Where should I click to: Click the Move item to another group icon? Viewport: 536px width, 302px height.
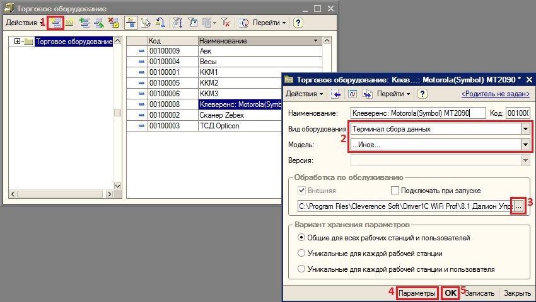(146, 23)
